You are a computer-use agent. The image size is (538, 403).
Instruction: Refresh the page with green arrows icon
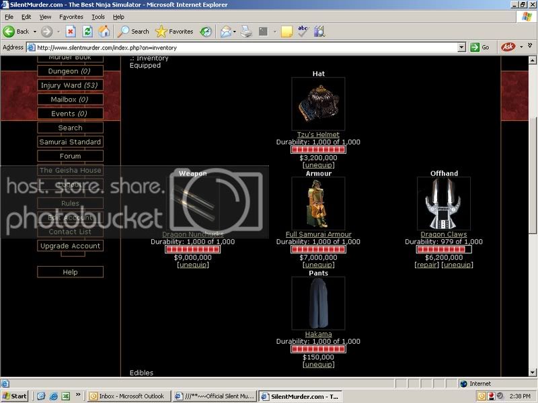coord(87,32)
